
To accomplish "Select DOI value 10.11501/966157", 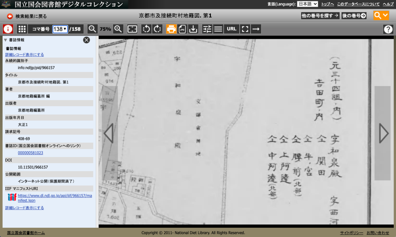I will 33,167.
